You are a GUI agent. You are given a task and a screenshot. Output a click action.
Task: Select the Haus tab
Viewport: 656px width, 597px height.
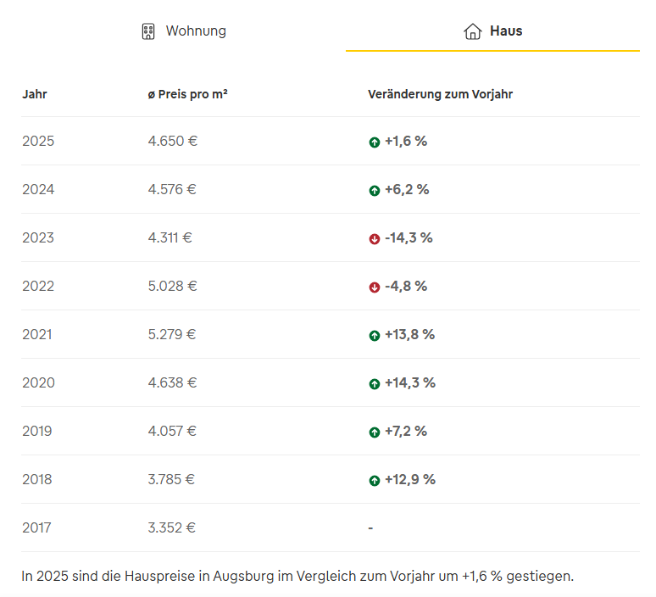click(x=505, y=31)
